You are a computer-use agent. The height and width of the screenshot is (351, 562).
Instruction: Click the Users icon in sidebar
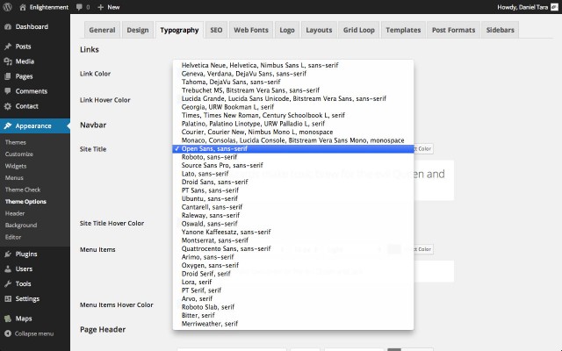coord(8,269)
